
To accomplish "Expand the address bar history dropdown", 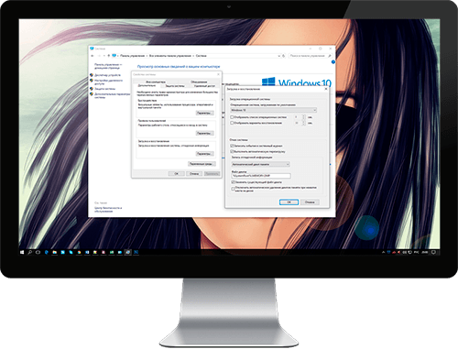I will pos(278,56).
